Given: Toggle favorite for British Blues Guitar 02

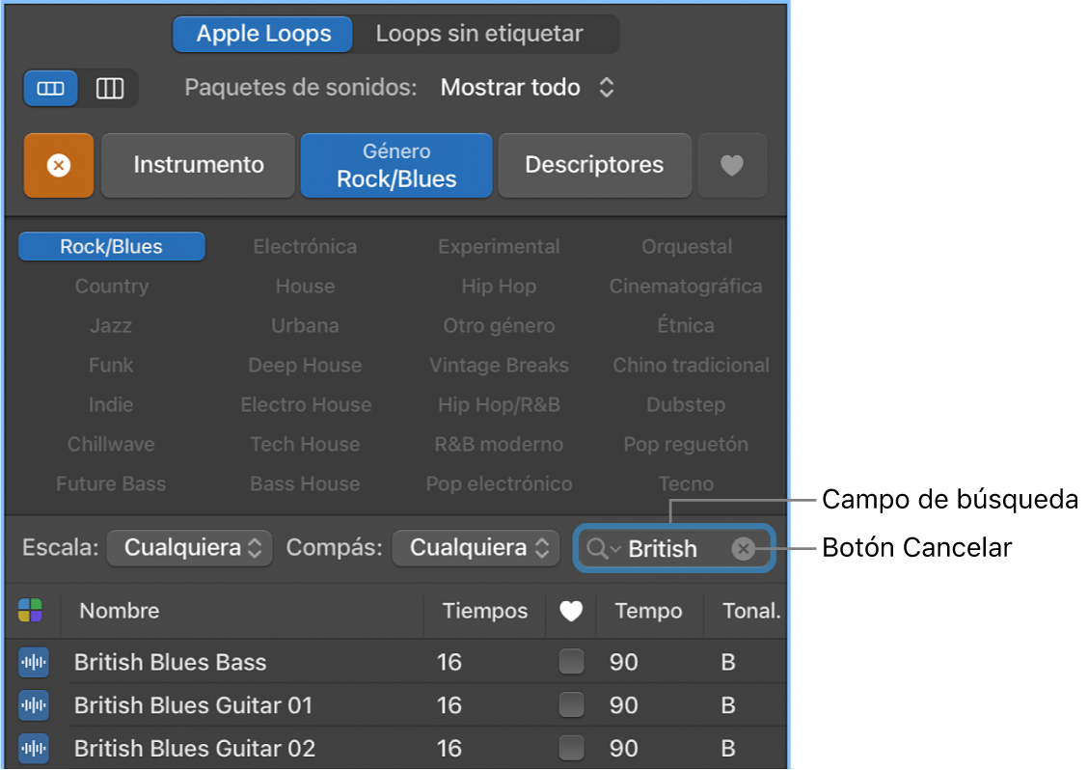Looking at the screenshot, I should click(x=571, y=749).
